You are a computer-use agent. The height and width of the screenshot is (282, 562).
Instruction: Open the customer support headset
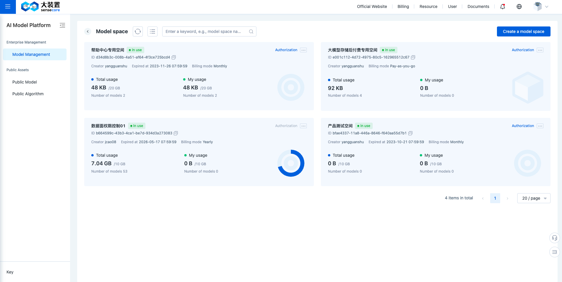[x=555, y=238]
